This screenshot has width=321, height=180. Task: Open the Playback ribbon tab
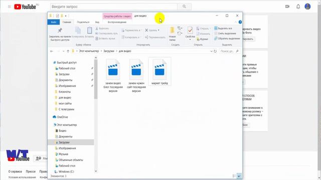click(x=117, y=22)
